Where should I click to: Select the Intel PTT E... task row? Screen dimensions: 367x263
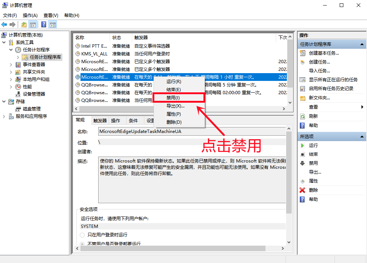[180, 46]
